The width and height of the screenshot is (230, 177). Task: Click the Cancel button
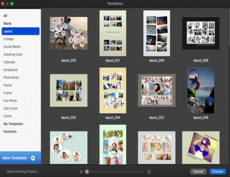click(x=198, y=172)
